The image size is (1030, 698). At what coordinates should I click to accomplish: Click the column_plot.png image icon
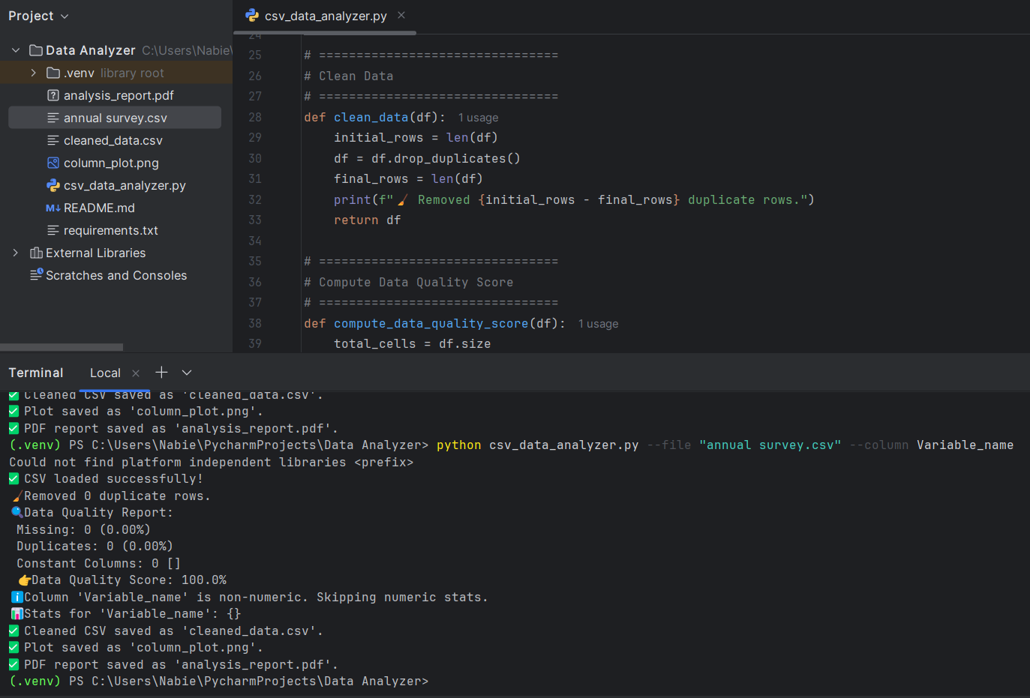tap(53, 163)
